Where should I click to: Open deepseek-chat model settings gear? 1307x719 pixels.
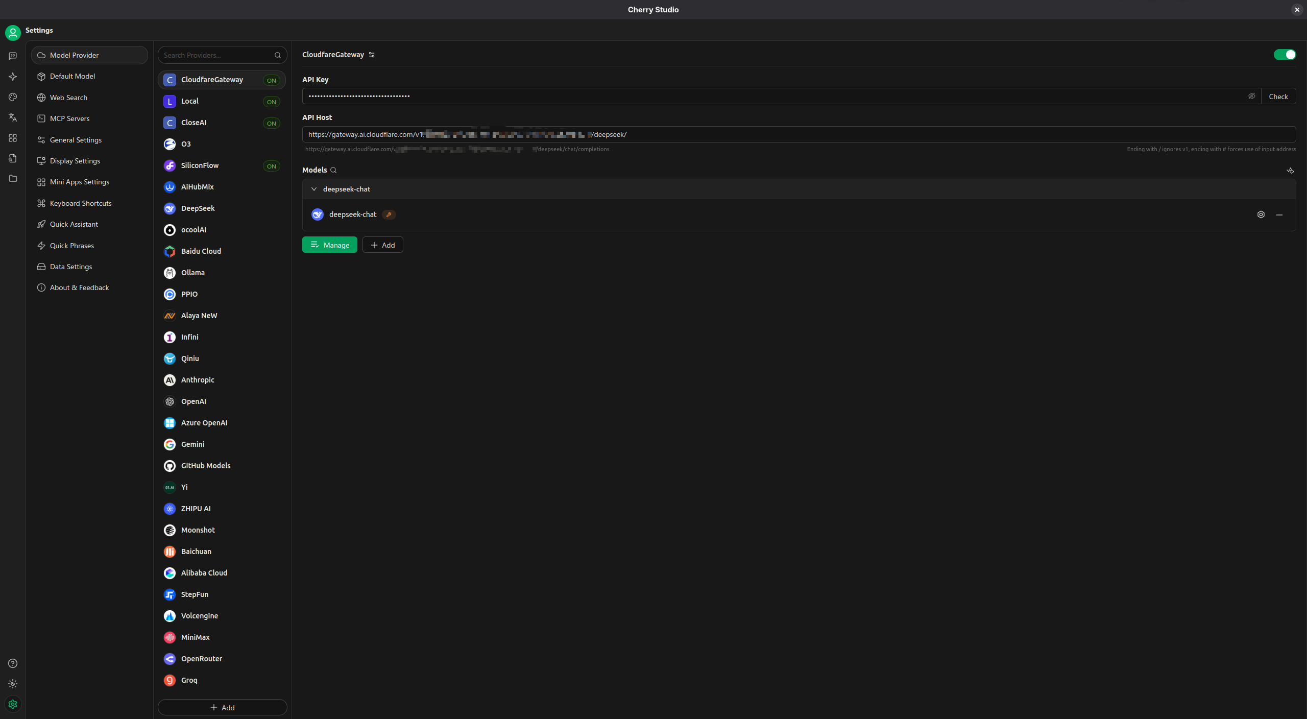[x=1261, y=214]
